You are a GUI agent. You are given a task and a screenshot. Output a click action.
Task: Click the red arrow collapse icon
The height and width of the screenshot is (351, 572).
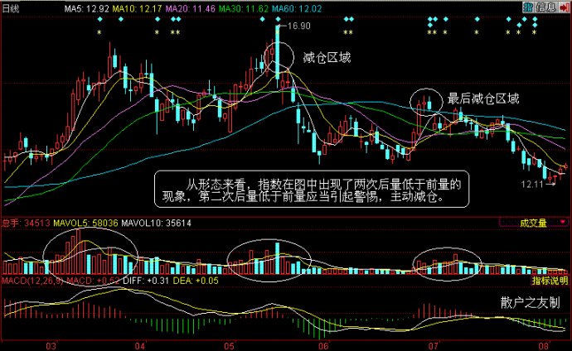coord(564,7)
